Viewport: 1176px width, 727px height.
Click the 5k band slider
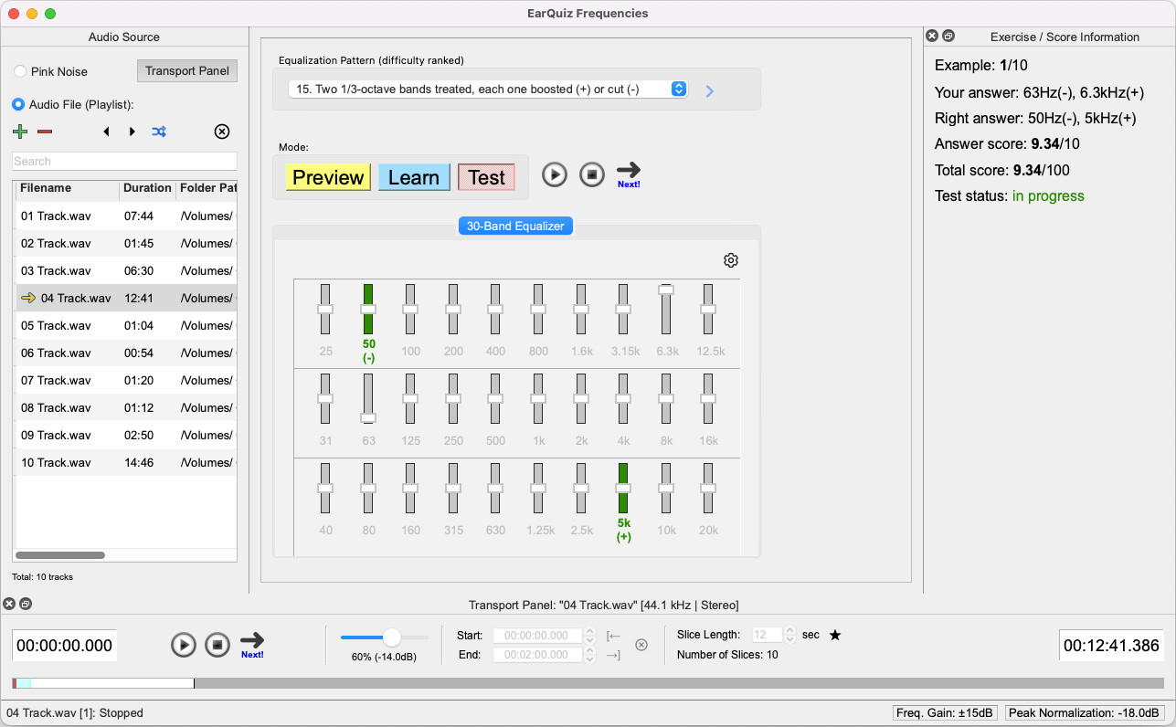tap(623, 488)
